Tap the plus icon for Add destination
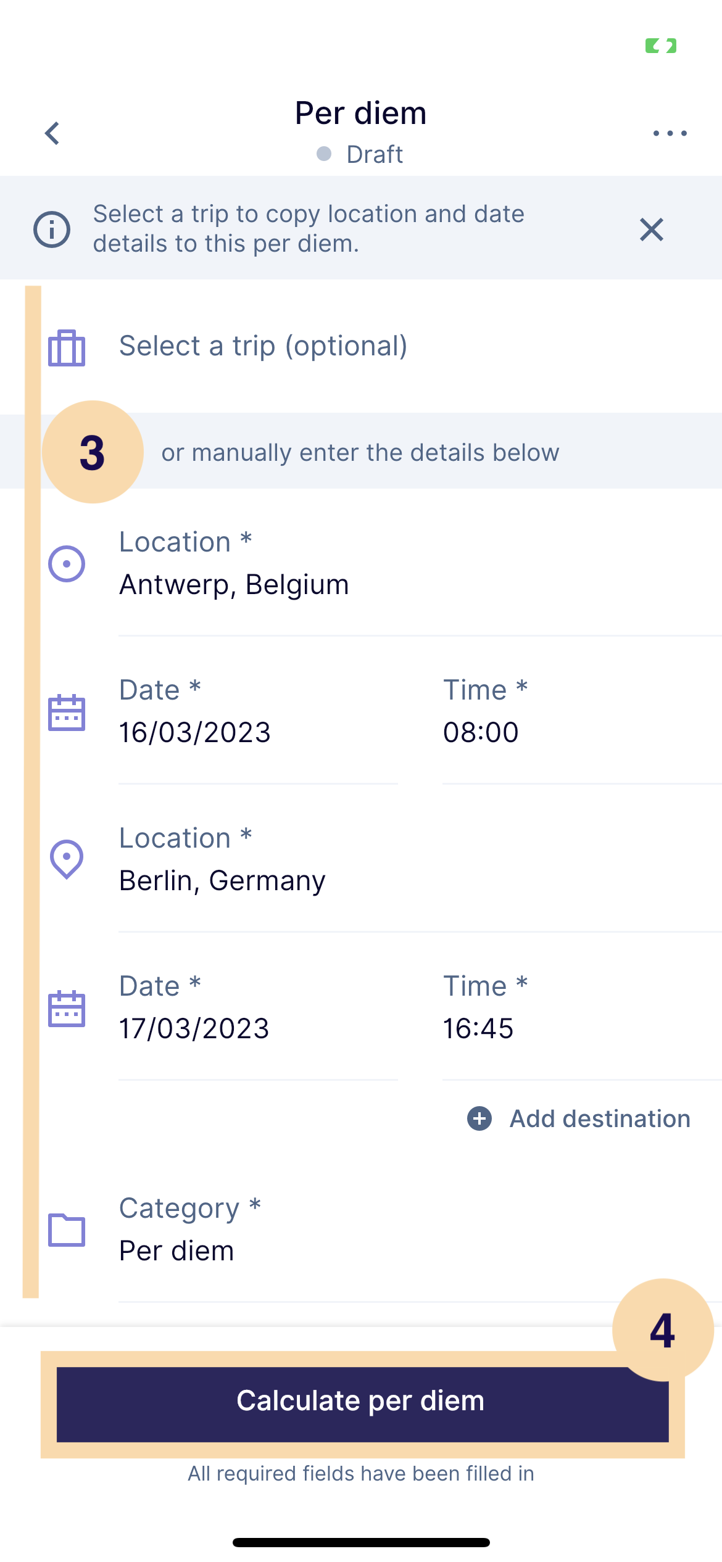This screenshot has height=1562, width=722. click(479, 1118)
